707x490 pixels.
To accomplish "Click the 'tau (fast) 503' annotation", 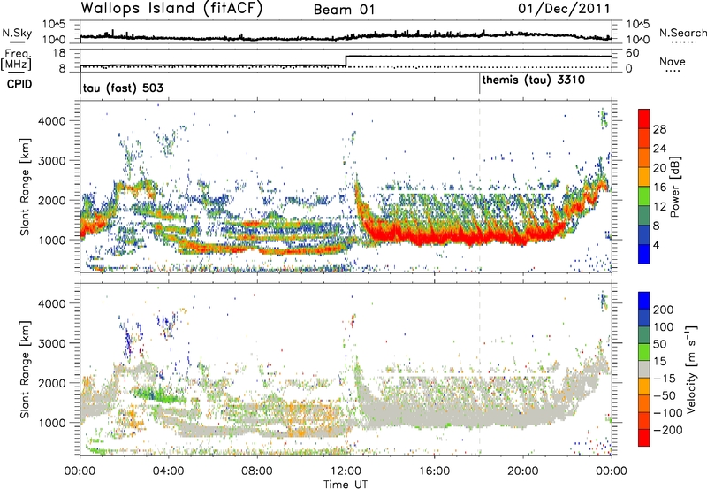I will [123, 88].
